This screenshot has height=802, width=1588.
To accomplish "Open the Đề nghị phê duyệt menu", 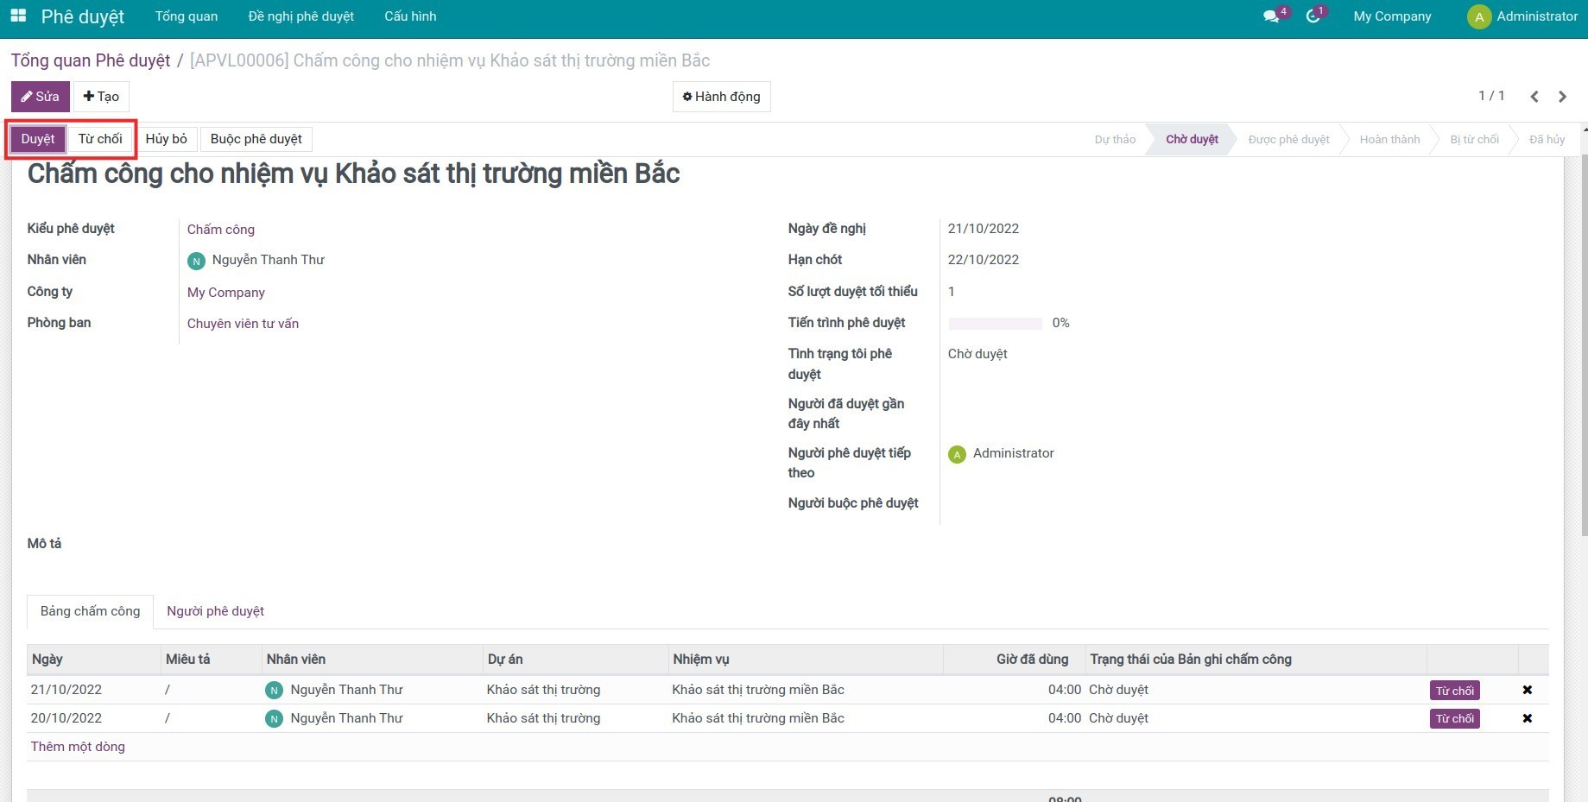I will click(x=301, y=16).
